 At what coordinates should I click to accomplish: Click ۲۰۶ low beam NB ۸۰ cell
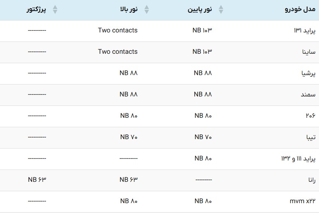tap(203, 116)
